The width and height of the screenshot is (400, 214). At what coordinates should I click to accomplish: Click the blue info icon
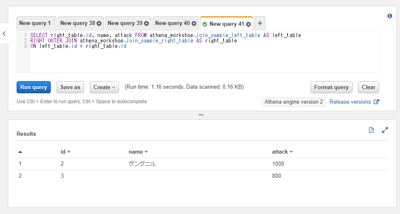click(x=390, y=16)
